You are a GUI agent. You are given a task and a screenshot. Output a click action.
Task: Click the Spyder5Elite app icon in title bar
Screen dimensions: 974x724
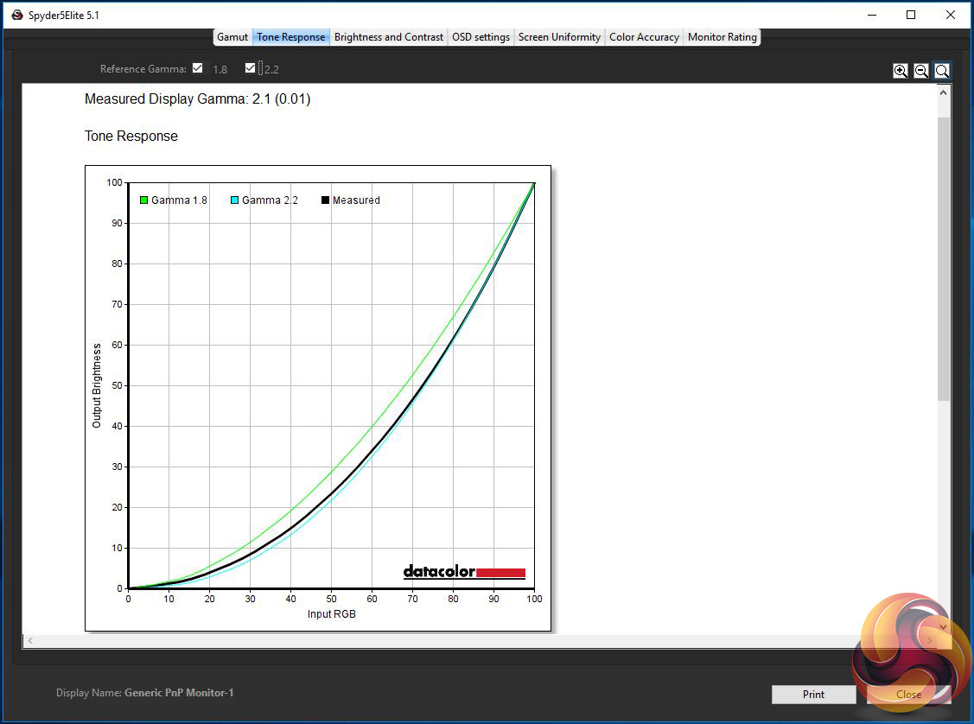[x=16, y=15]
